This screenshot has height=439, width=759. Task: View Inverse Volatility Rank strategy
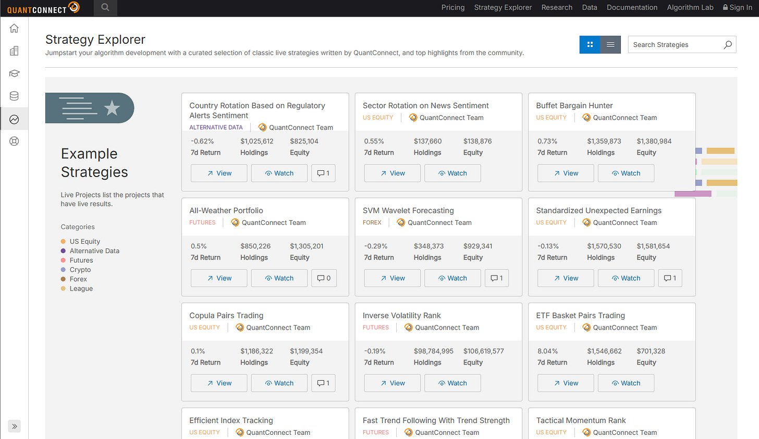[392, 383]
